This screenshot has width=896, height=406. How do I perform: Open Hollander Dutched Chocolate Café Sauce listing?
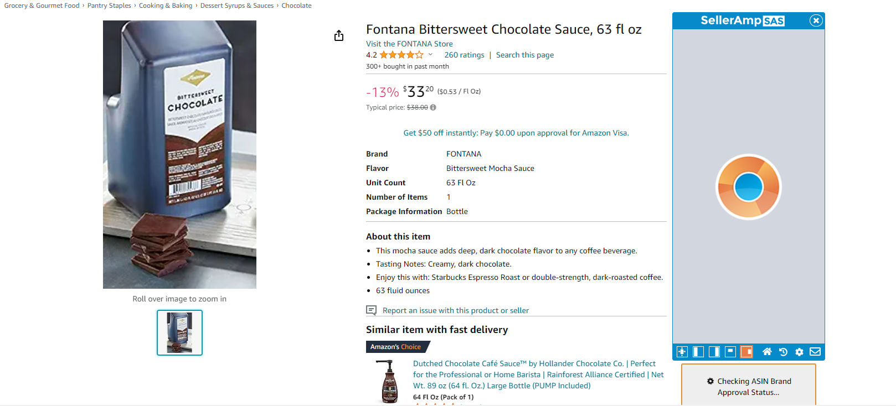pyautogui.click(x=538, y=374)
